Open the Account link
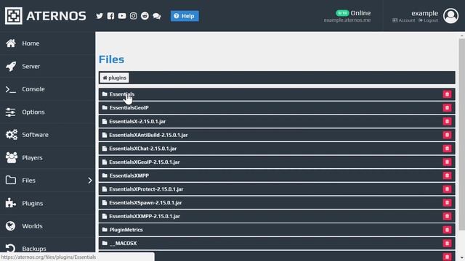Viewport: 465px width, 261px height. [x=404, y=20]
